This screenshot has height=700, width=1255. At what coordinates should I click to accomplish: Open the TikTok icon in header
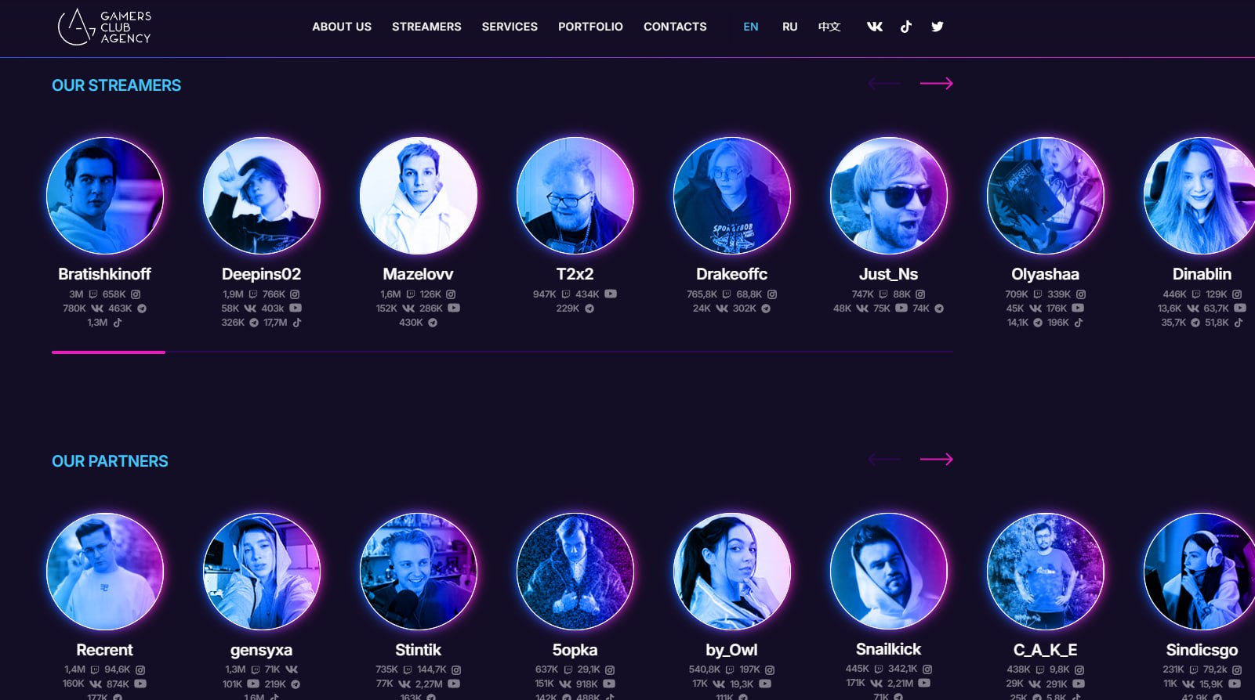[x=906, y=27]
